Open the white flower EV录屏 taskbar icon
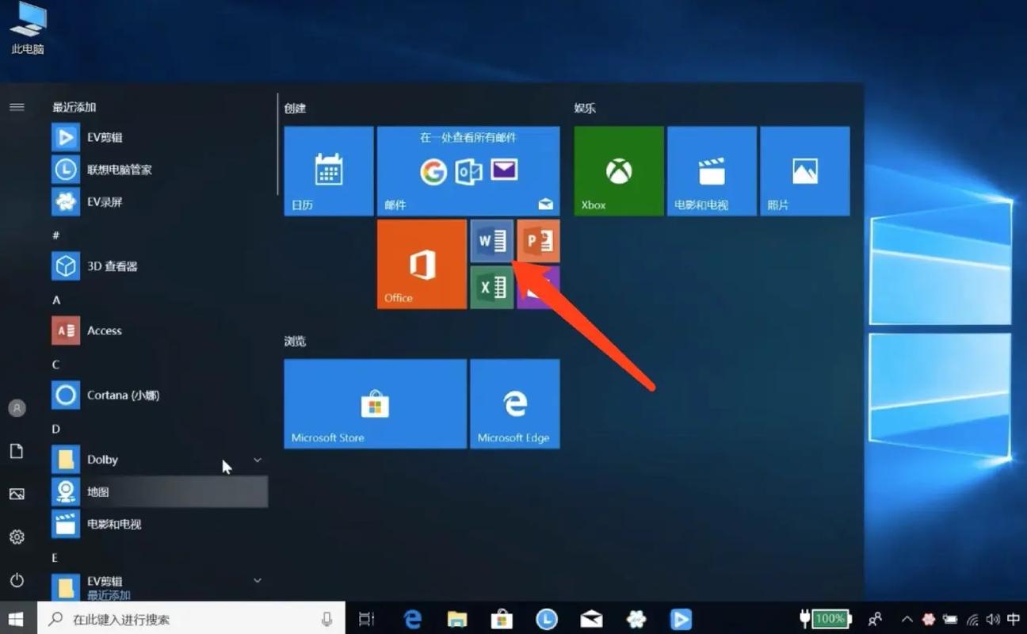Screen dimensions: 1027x634 (636, 619)
